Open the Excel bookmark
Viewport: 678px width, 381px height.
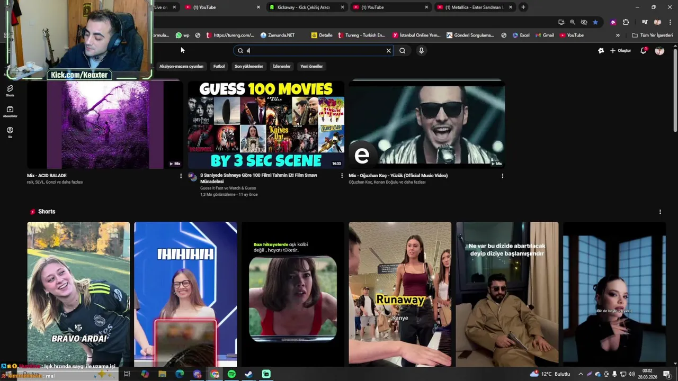(521, 35)
